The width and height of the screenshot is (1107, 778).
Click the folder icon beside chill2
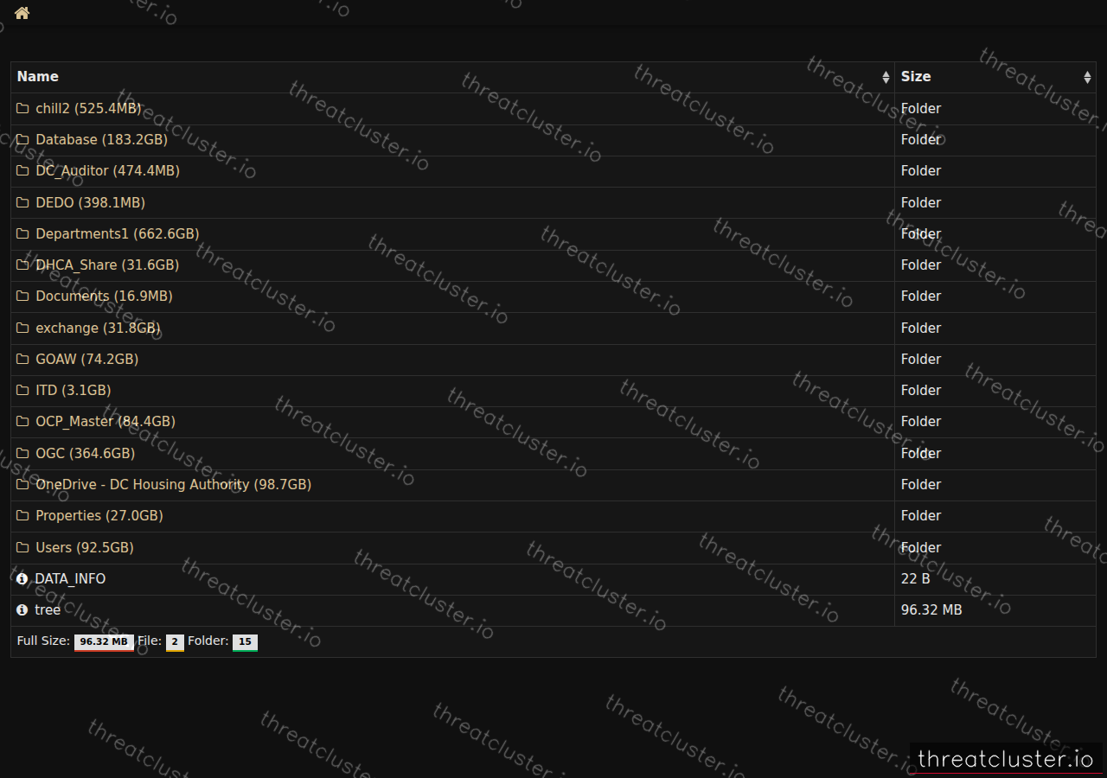click(x=22, y=108)
